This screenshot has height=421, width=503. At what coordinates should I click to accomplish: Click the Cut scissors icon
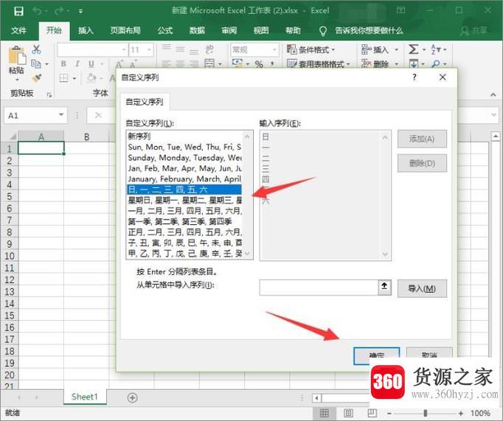coord(36,49)
